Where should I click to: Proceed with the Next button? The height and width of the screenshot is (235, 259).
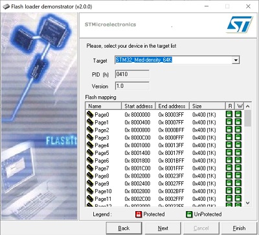click(x=163, y=228)
